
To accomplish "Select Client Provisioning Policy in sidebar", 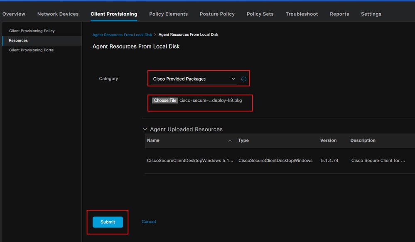I will pos(32,31).
